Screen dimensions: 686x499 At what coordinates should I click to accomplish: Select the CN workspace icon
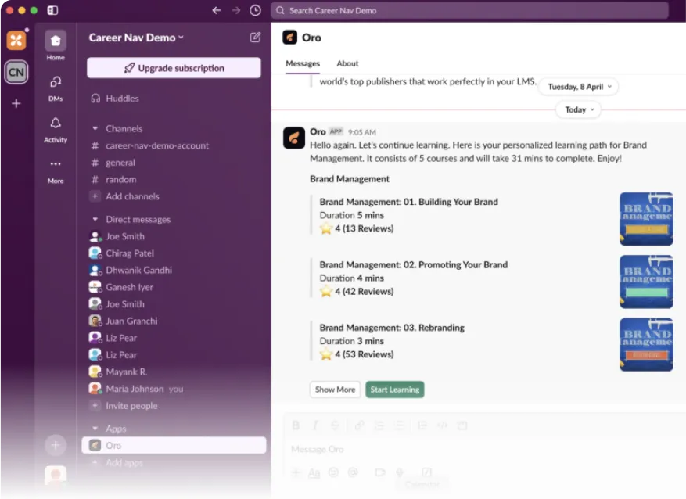point(16,72)
